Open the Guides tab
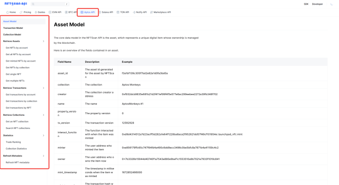This screenshot has height=185, width=339. coord(40,12)
